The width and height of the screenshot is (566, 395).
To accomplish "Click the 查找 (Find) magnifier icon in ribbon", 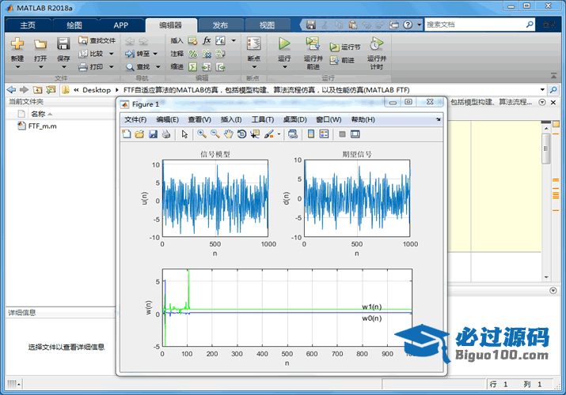I will pos(130,67).
